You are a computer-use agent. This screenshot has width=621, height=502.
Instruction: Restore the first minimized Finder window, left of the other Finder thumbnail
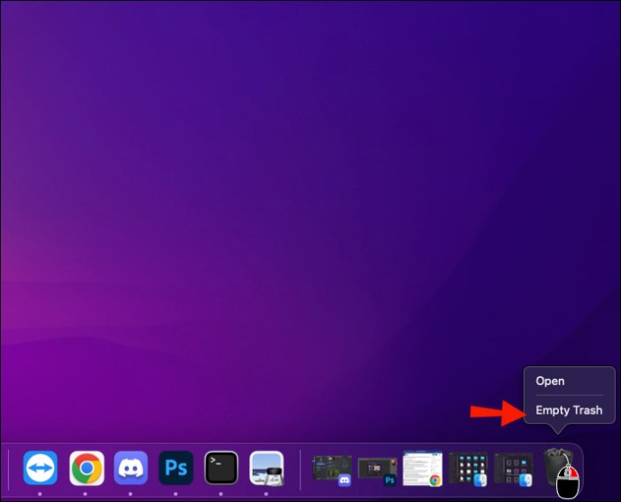tap(468, 470)
